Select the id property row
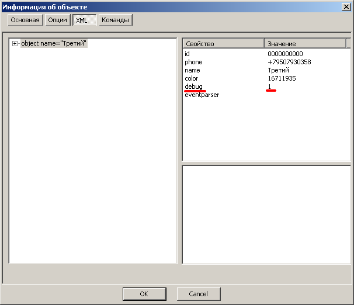The width and height of the screenshot is (354, 305). point(266,54)
